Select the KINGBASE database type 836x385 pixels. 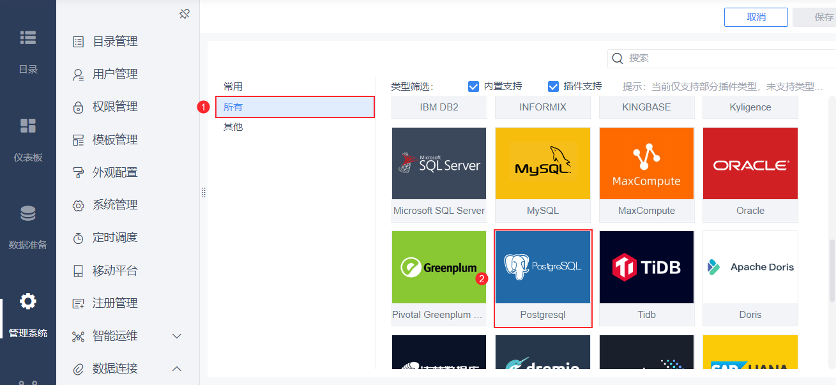[646, 108]
